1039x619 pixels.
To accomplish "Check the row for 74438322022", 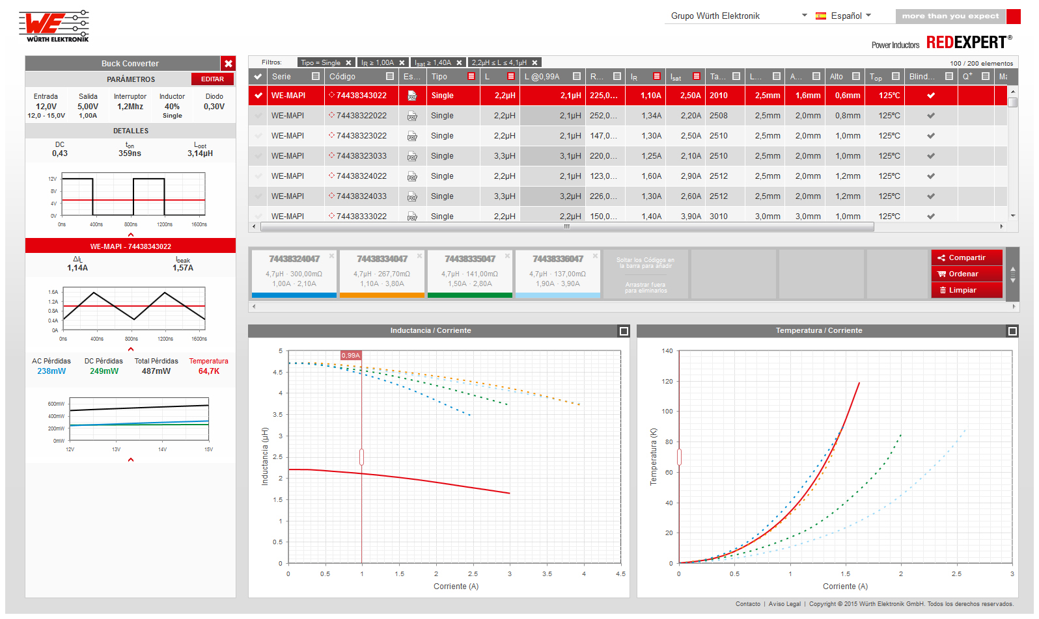I will [x=258, y=116].
